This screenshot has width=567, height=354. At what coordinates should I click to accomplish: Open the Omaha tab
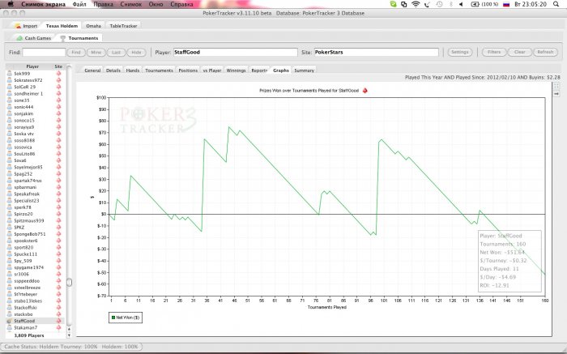(93, 26)
